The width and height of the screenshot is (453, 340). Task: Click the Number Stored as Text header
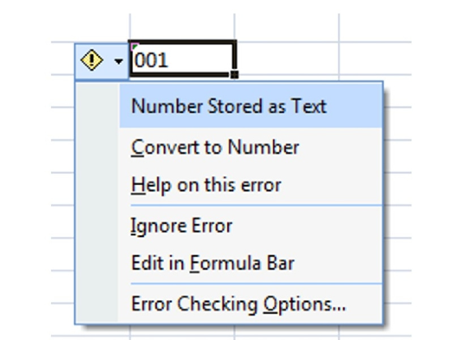tap(229, 106)
